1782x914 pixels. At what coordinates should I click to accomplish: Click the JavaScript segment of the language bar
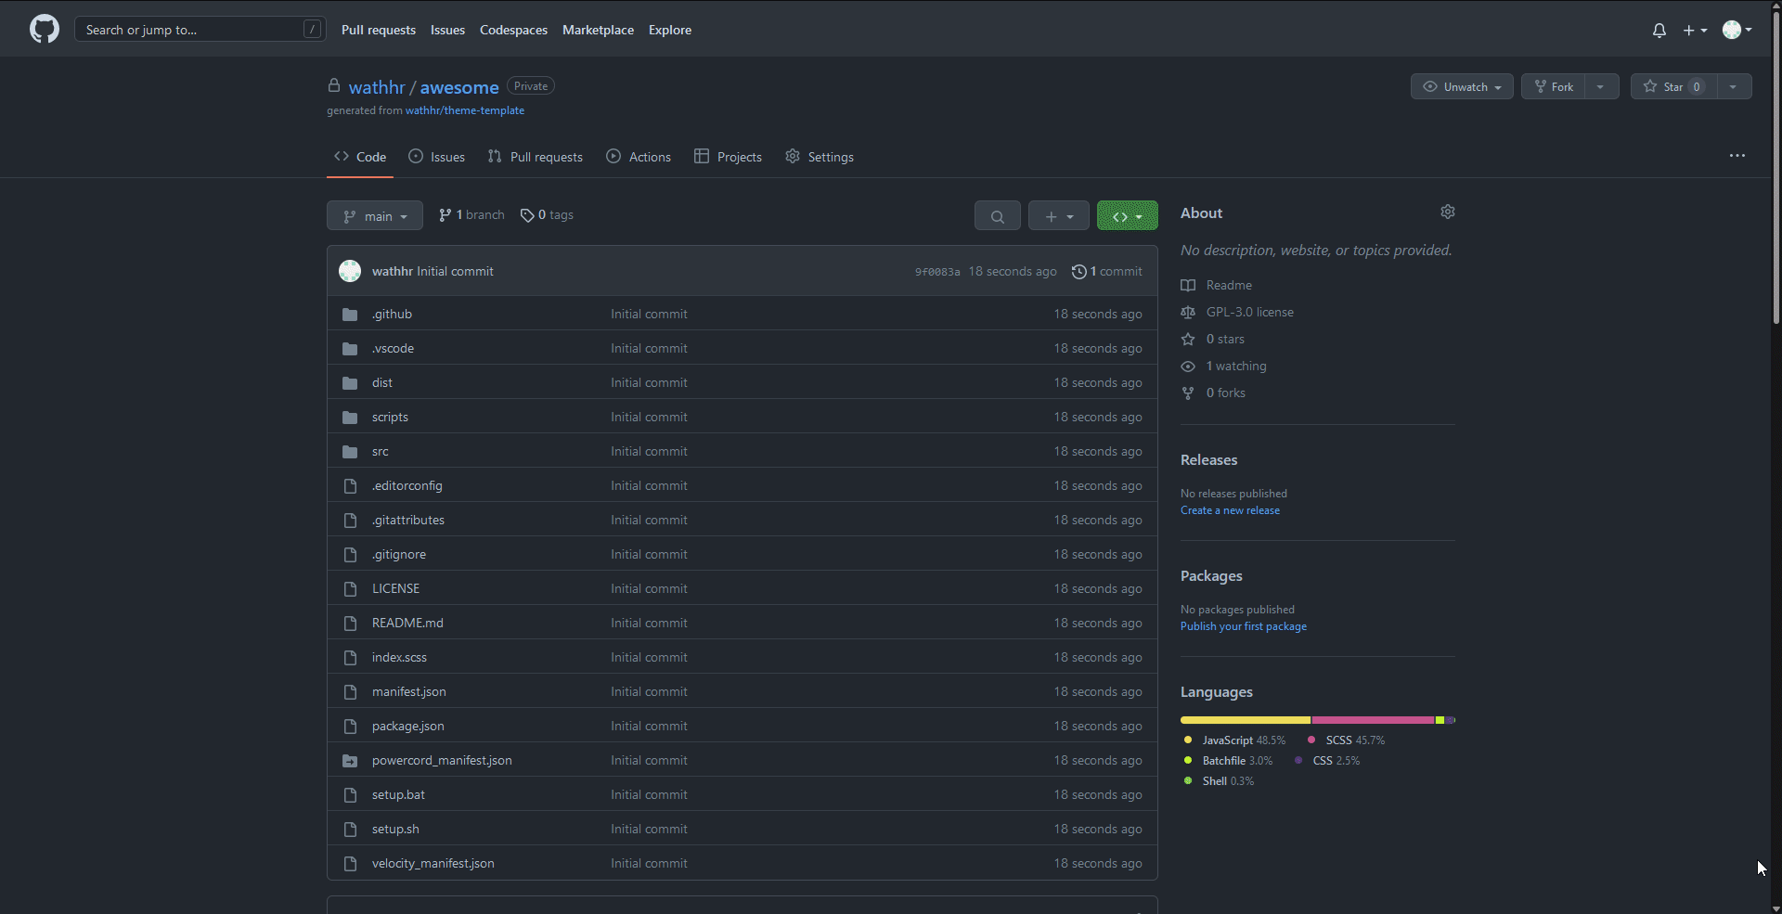click(1244, 720)
